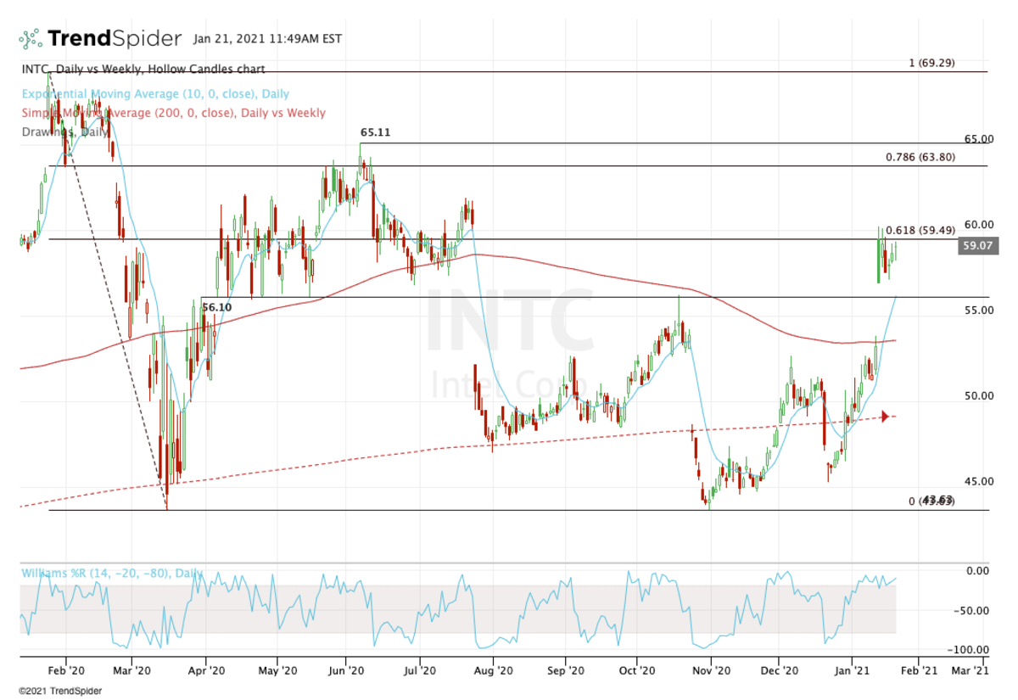Select the Drawings Daily legend entry
This screenshot has height=700, width=1018.
64,132
